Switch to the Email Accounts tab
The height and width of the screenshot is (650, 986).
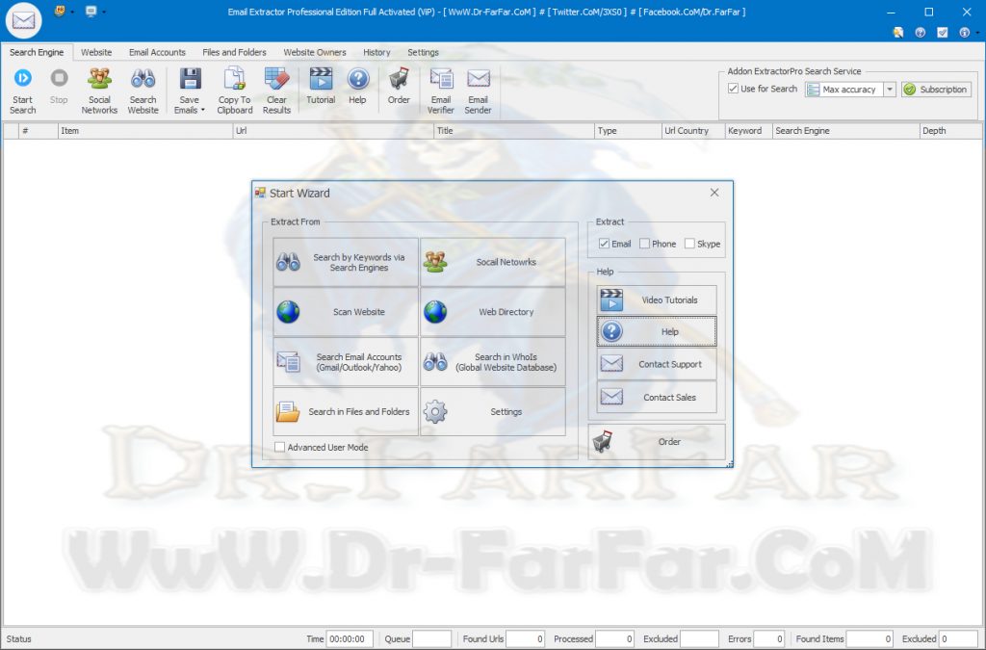[159, 52]
